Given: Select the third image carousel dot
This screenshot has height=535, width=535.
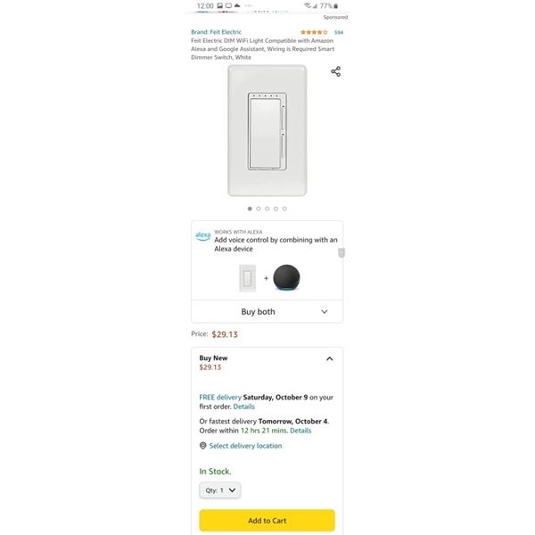Looking at the screenshot, I should 267,209.
